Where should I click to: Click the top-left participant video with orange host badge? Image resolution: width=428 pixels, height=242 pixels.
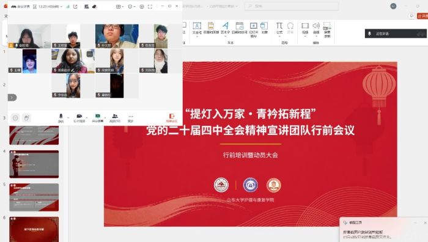coord(29,36)
